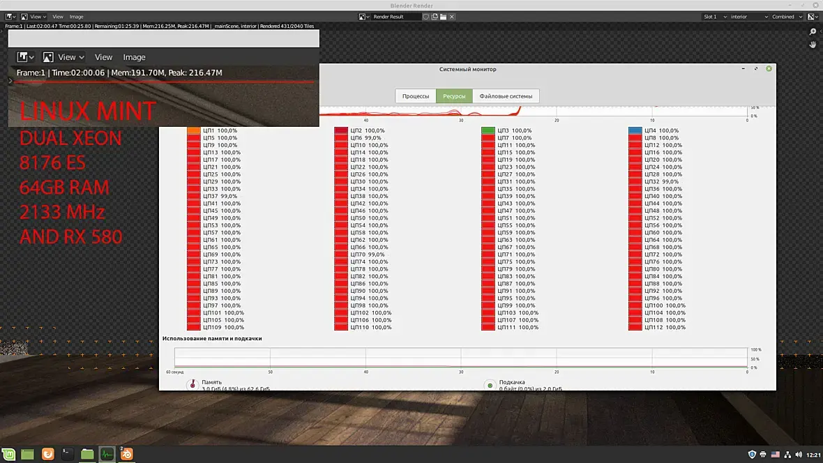Click the Память memory color indicator

pos(192,385)
